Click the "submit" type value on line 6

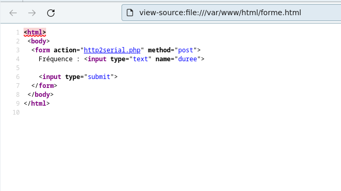point(99,77)
